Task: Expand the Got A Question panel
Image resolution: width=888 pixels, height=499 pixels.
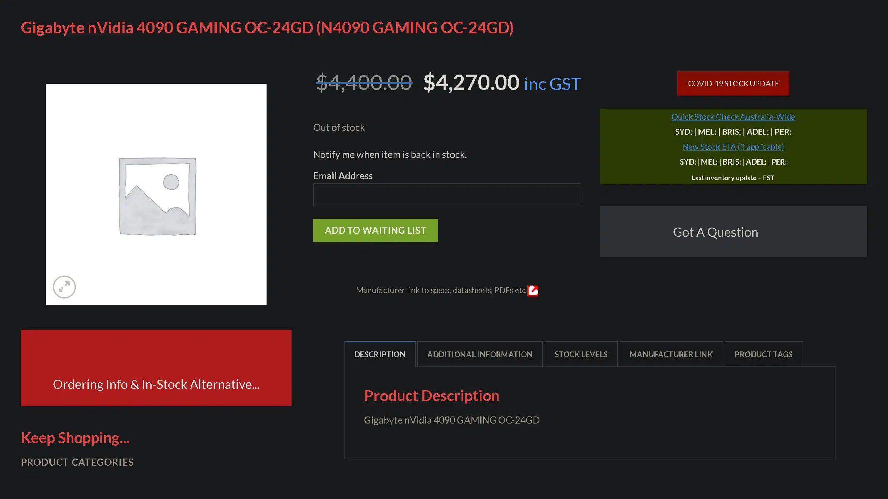Action: pyautogui.click(x=733, y=232)
